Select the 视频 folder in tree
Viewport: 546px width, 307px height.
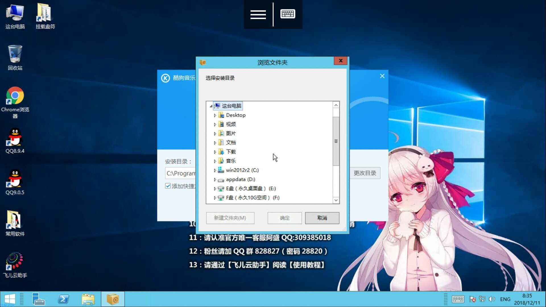click(x=227, y=124)
